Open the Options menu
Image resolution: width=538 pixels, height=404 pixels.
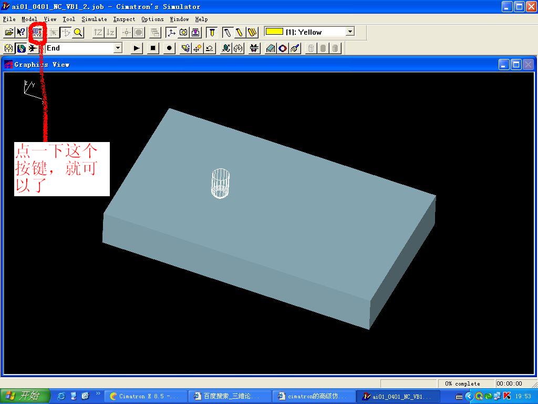coord(152,19)
